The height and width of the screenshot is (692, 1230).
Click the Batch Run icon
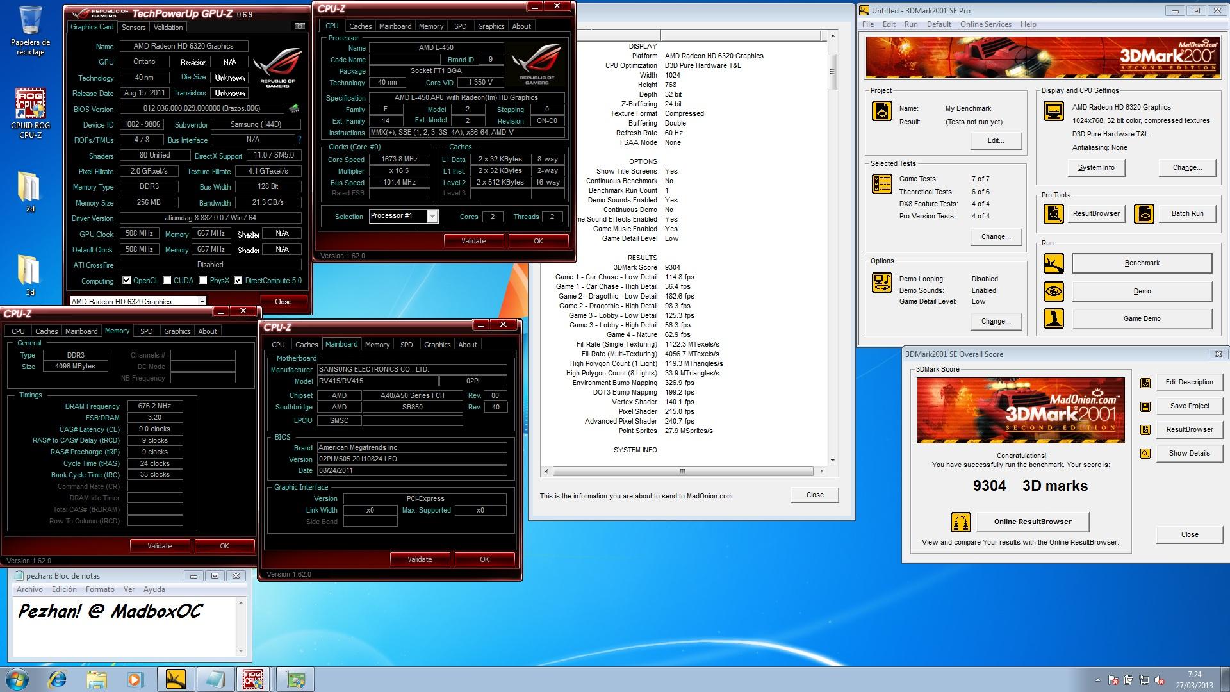[x=1144, y=213]
